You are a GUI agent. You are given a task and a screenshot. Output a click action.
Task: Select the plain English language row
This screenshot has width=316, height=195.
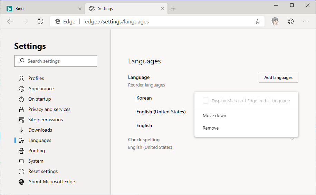pyautogui.click(x=144, y=126)
